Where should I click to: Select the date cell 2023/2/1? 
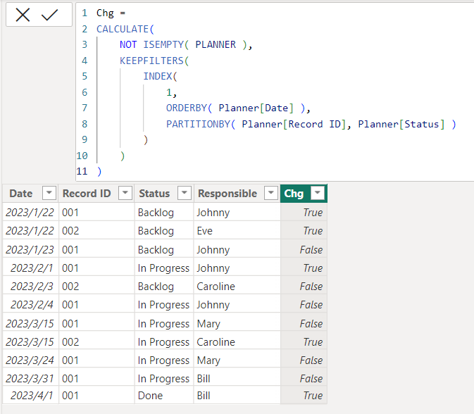tap(32, 268)
